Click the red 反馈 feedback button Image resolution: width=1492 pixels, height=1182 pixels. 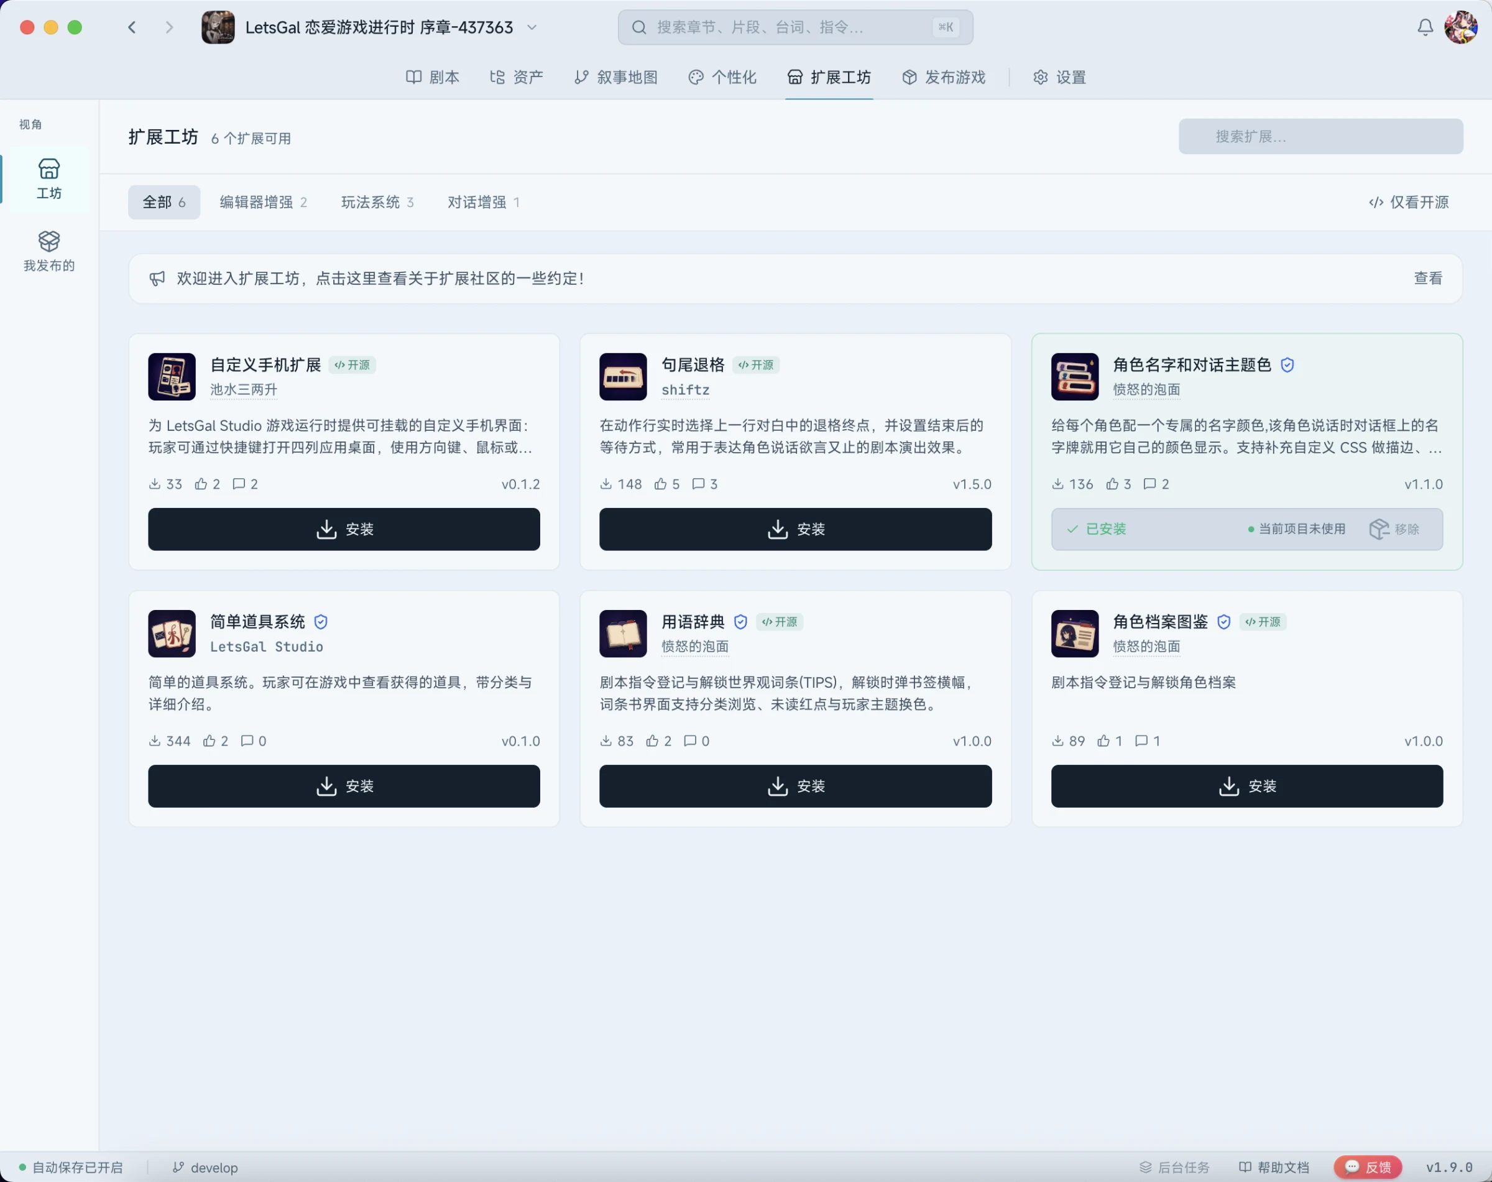coord(1368,1168)
